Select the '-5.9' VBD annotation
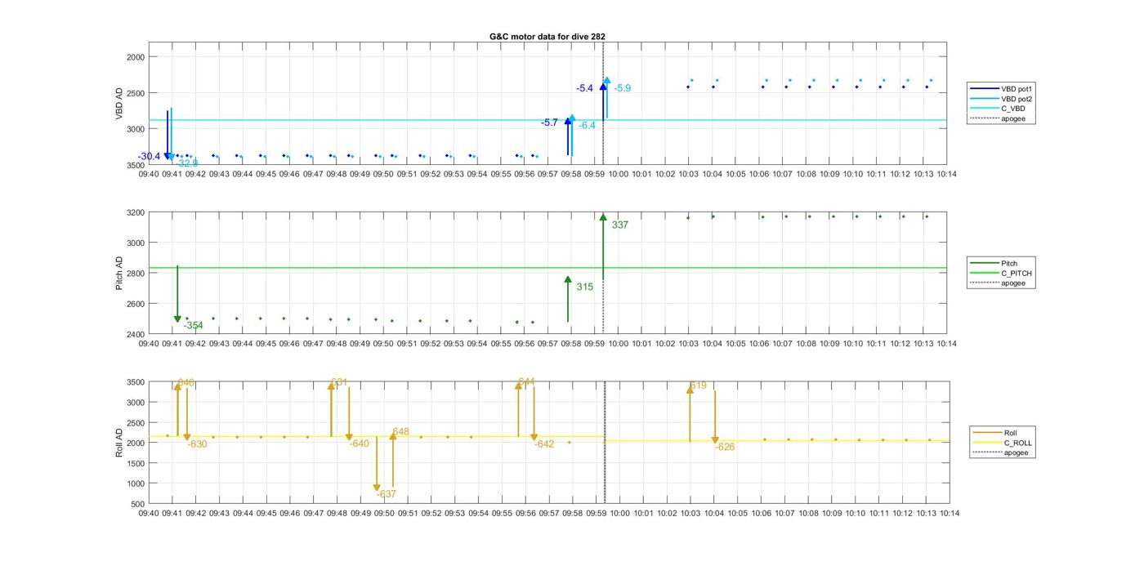Viewport: 1144px width, 566px height. pos(623,88)
